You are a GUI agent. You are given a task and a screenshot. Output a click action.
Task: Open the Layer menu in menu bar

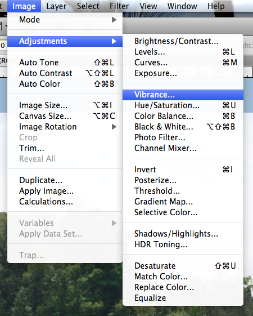pos(56,6)
